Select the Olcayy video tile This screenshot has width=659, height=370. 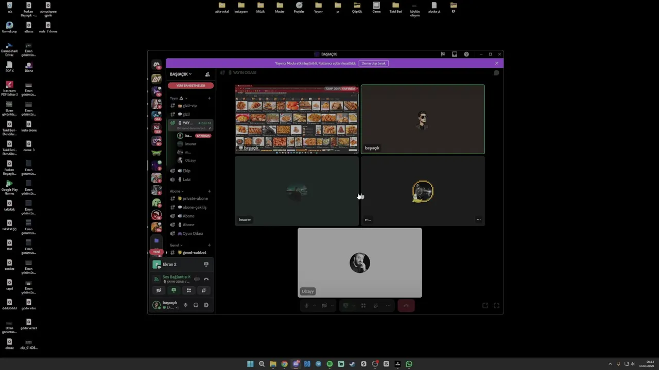pyautogui.click(x=360, y=263)
